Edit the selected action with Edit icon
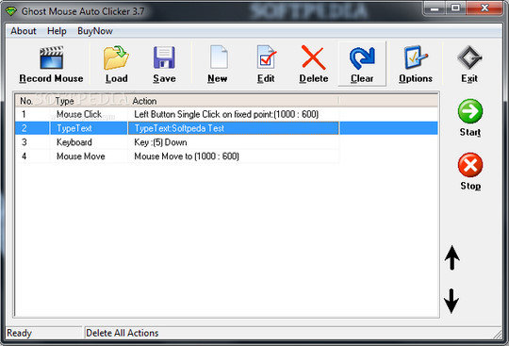 pyautogui.click(x=267, y=58)
